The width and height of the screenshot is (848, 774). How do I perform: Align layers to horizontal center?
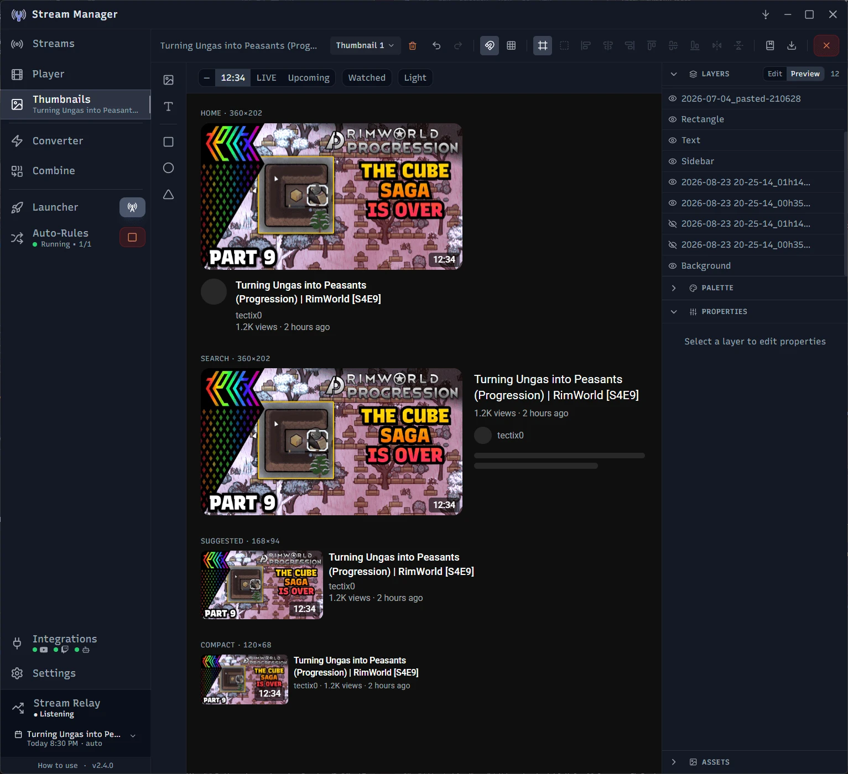click(x=608, y=45)
